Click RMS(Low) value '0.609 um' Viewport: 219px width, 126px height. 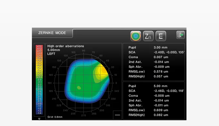pos(161,110)
